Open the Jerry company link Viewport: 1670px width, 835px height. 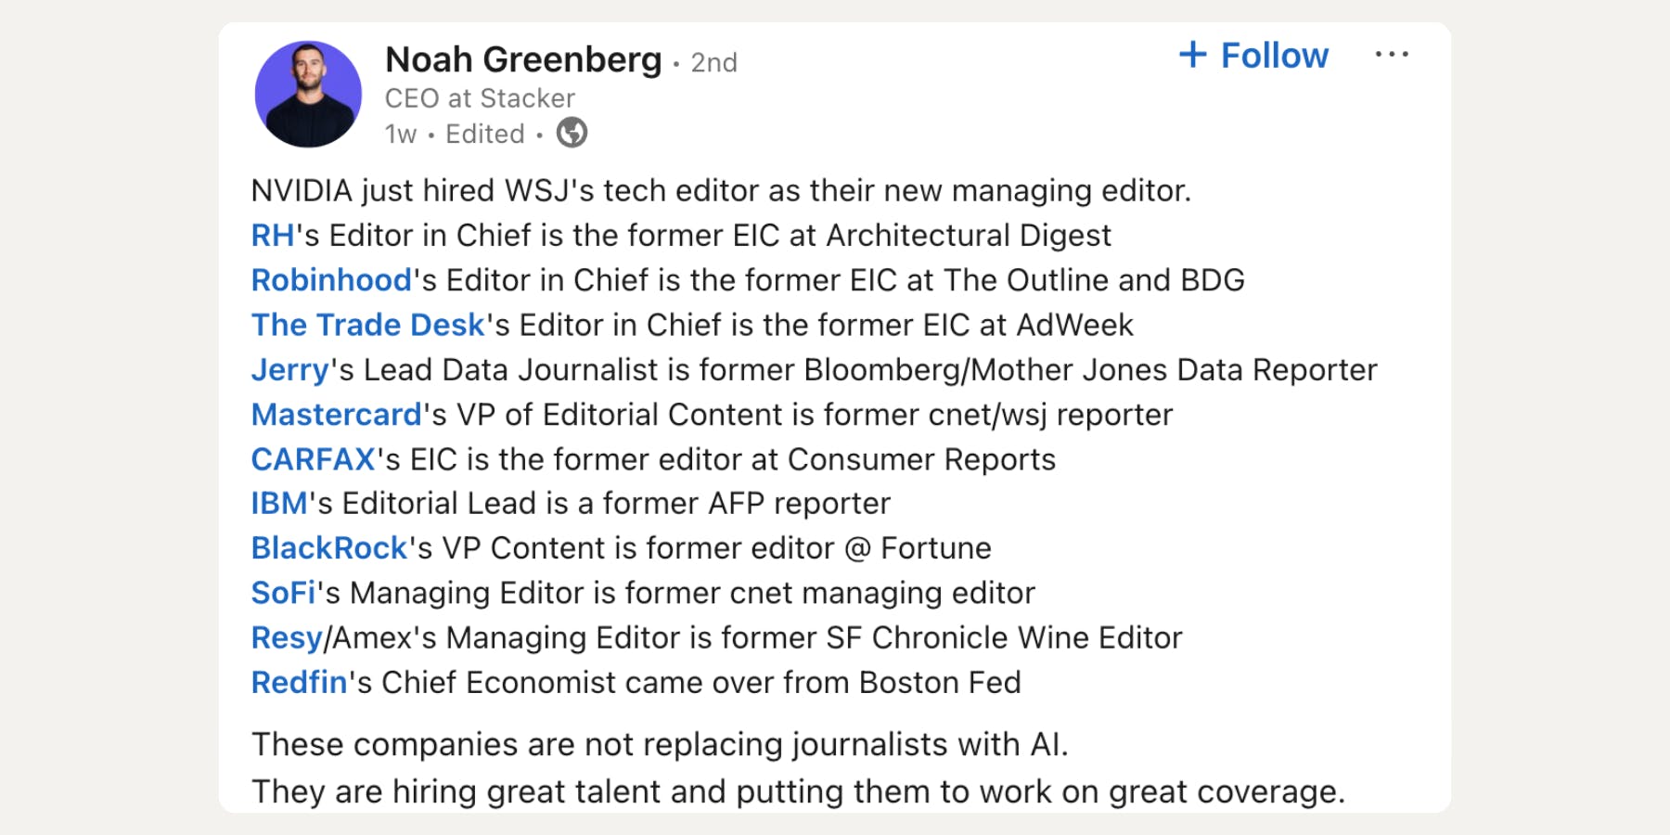pos(289,370)
